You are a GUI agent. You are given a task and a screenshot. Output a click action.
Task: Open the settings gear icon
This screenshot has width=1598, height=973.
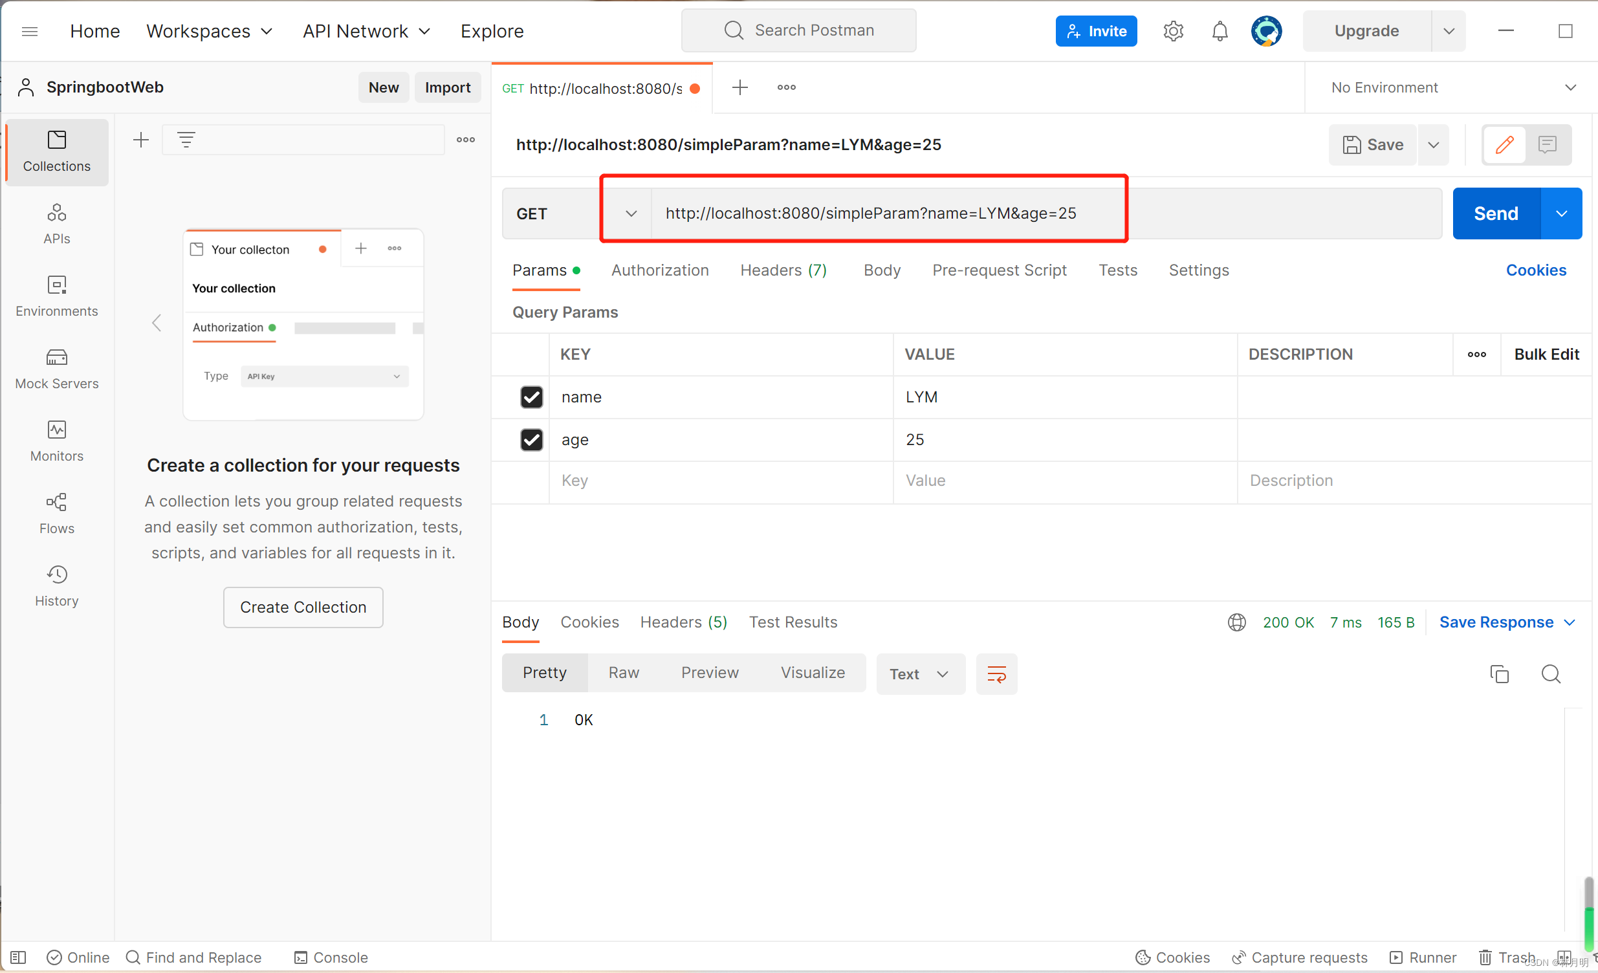[x=1172, y=31]
